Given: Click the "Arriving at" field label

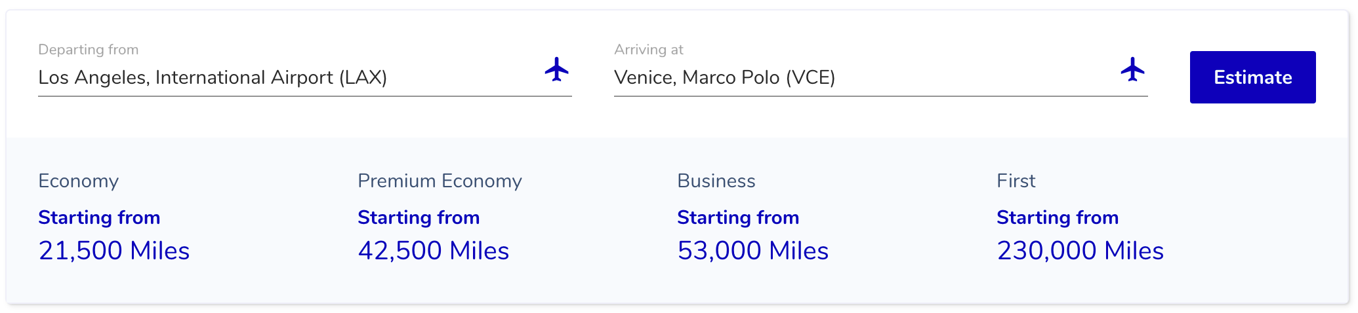Looking at the screenshot, I should [x=648, y=50].
